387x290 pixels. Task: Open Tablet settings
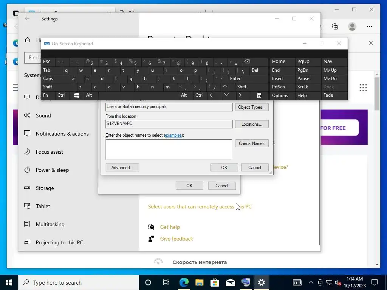43,206
